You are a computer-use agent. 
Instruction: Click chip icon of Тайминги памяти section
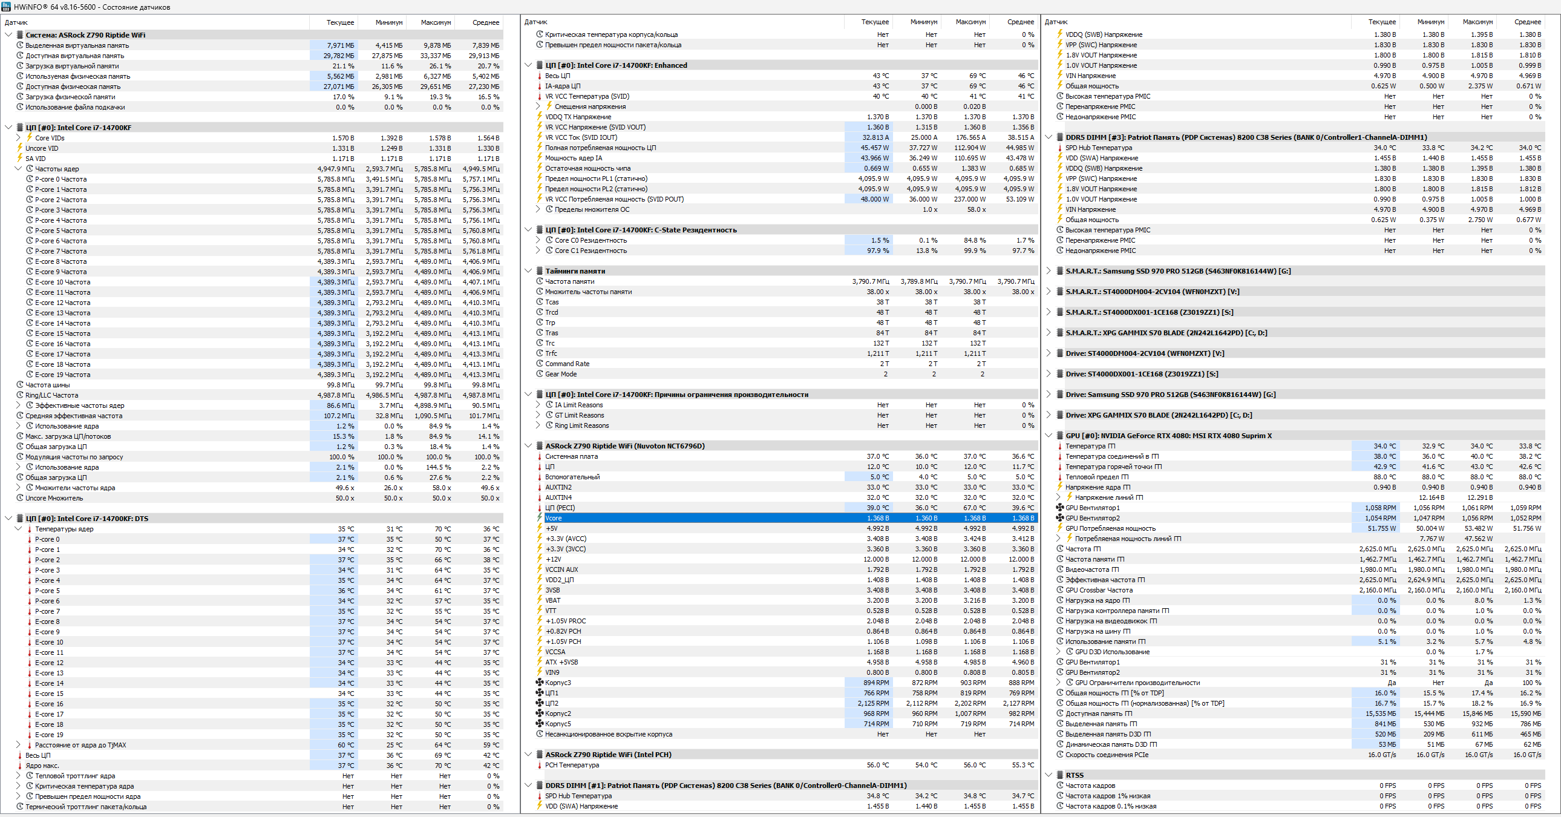pyautogui.click(x=538, y=271)
